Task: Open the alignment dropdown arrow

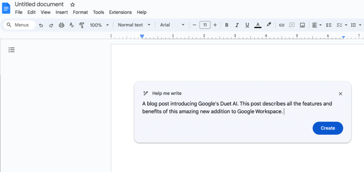Action: pos(321,25)
